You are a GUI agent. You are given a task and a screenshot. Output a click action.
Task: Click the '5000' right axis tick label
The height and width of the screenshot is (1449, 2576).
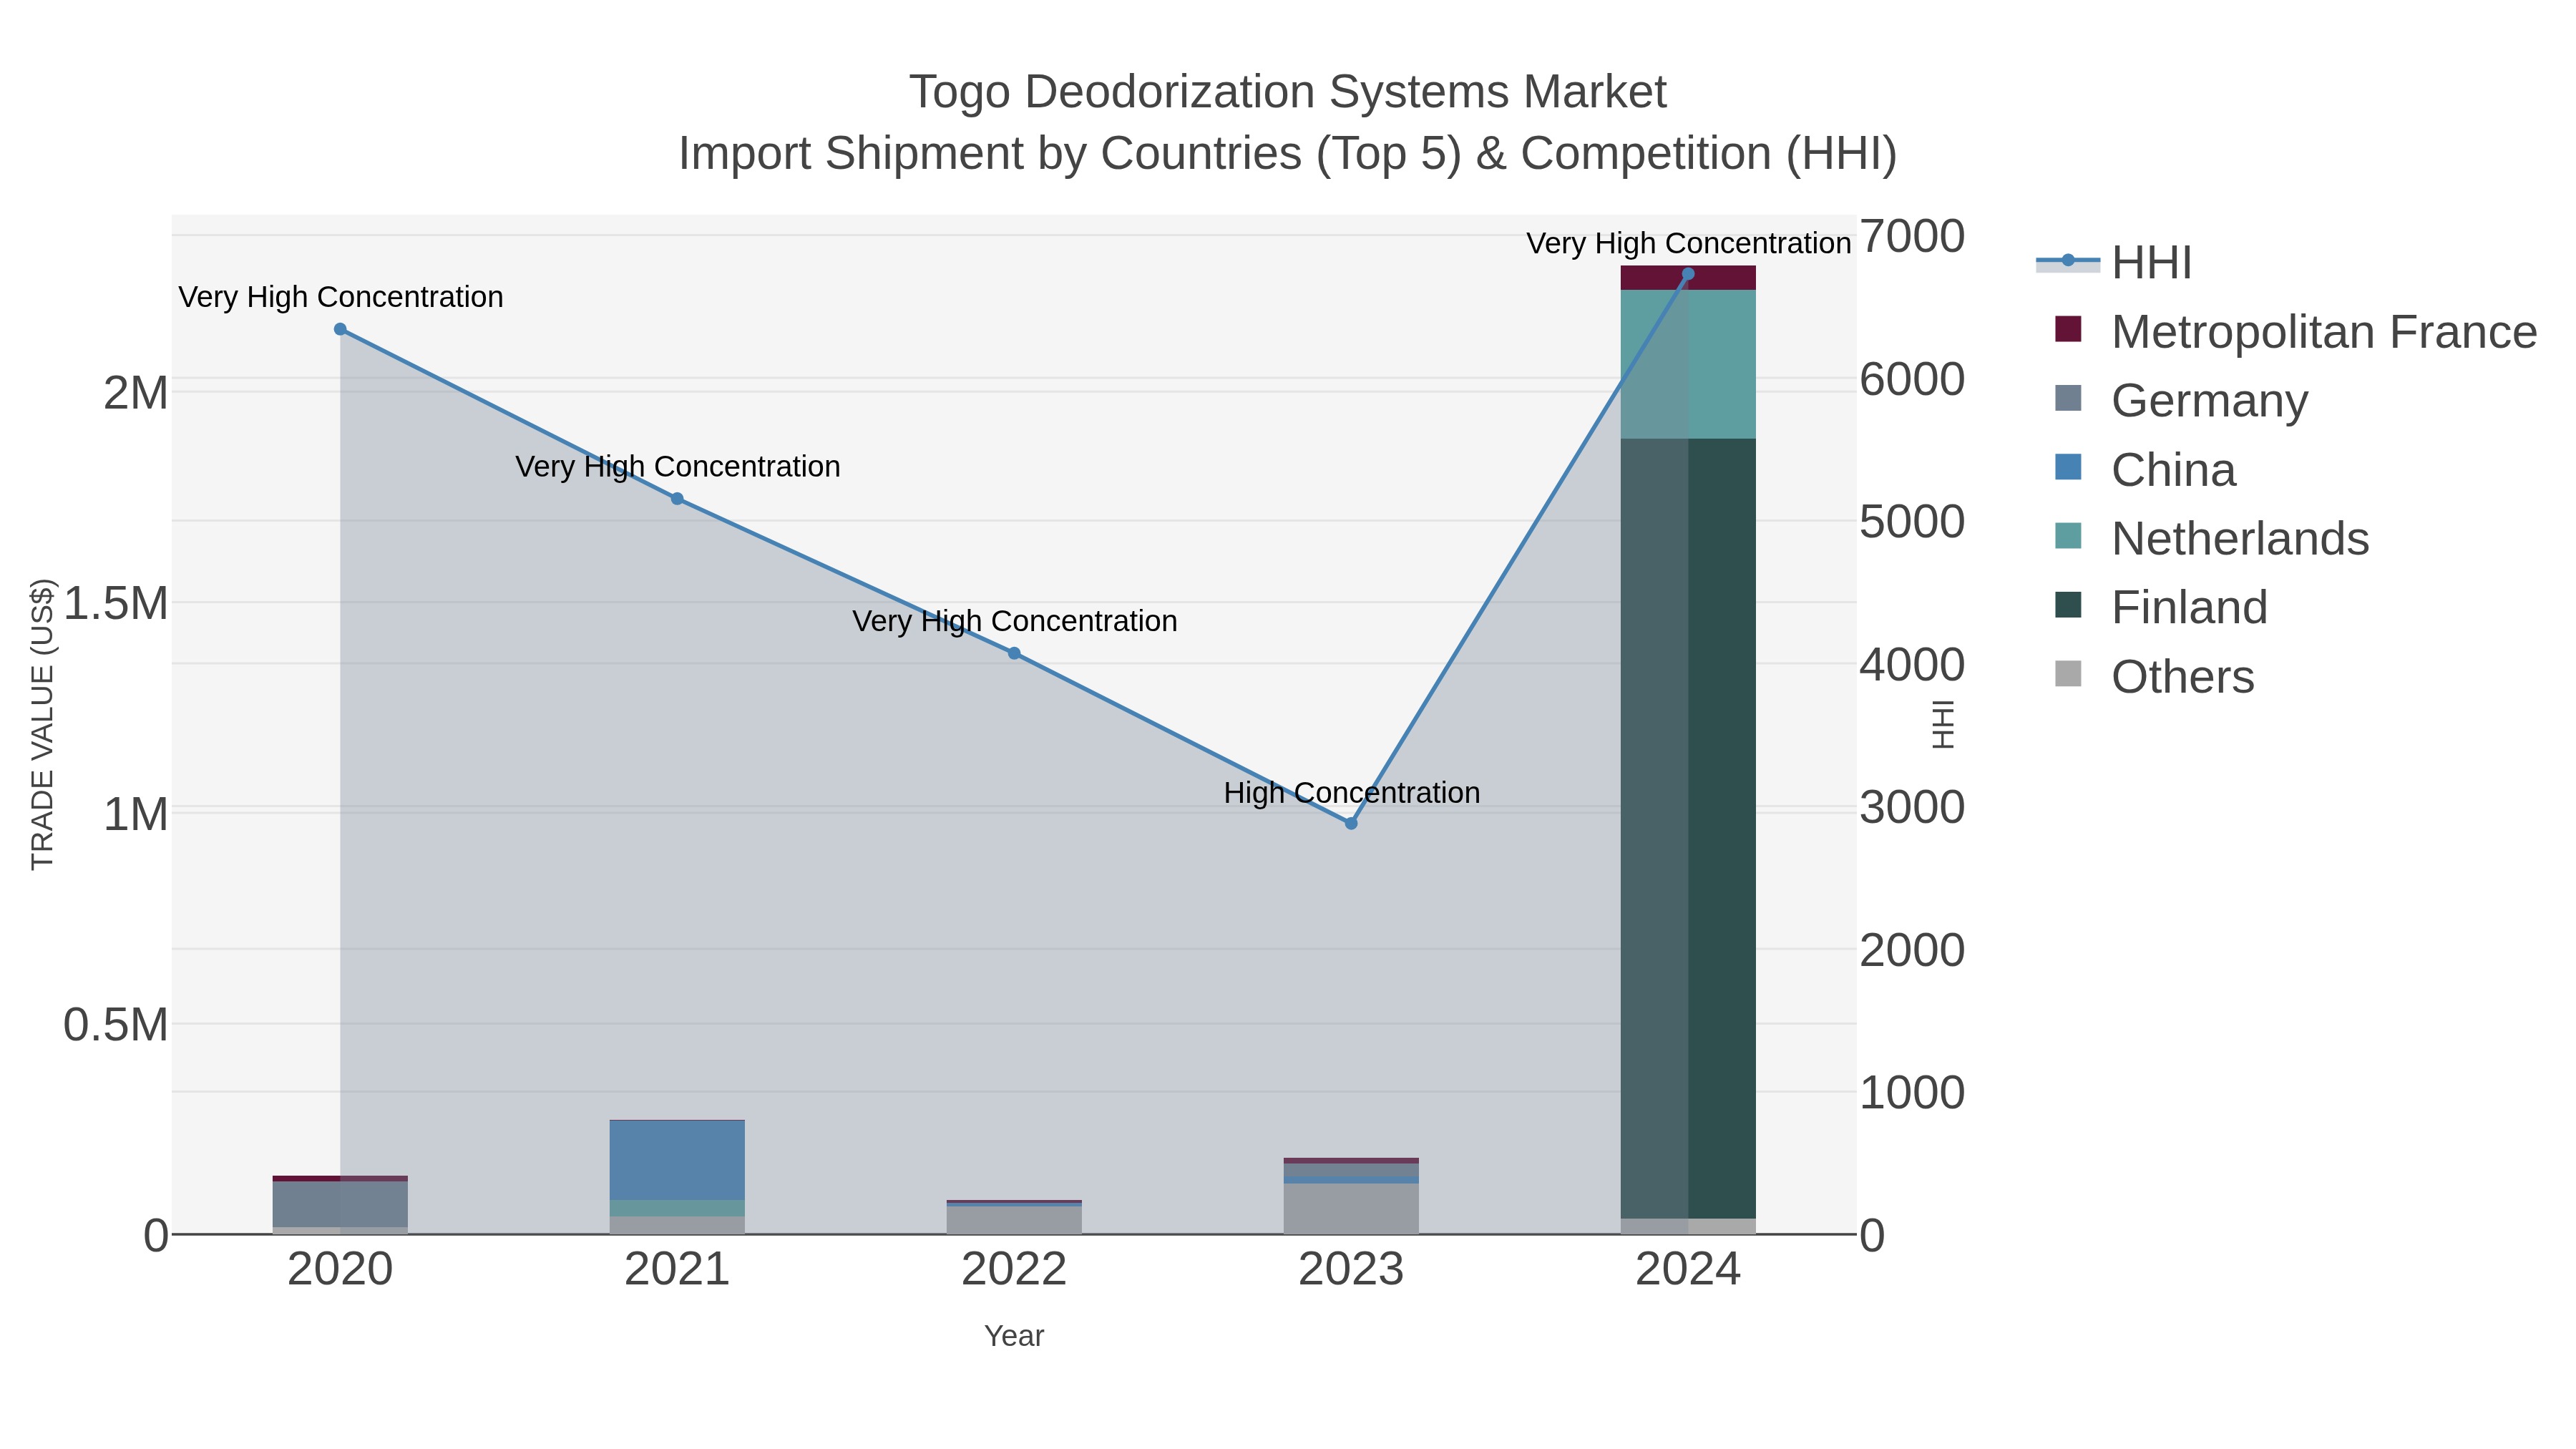point(1912,522)
